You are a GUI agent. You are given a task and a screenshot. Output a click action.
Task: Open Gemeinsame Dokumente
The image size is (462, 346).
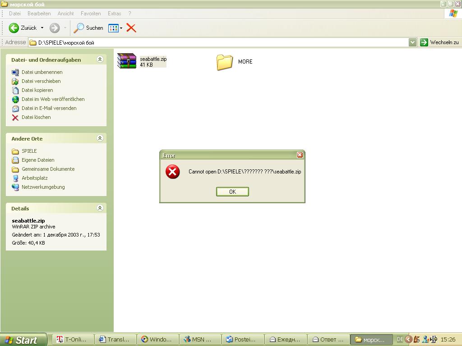(48, 169)
